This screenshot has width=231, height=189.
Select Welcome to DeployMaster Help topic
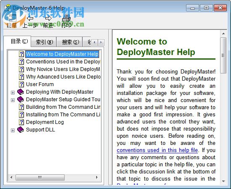point(62,54)
